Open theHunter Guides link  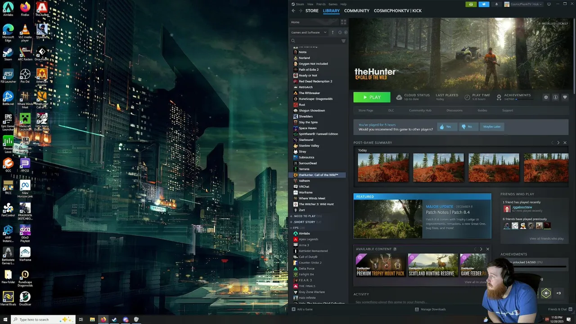[x=482, y=110]
